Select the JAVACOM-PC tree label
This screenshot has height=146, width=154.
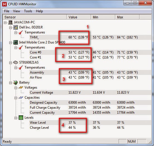[24, 22]
